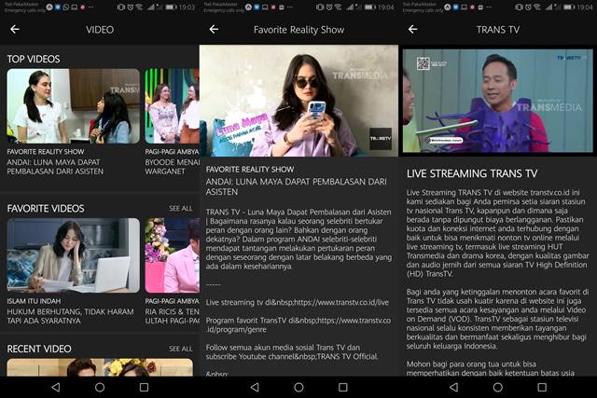Tap QR code in TRANS TV live video
Screen dimensions: 597x398
tap(423, 63)
